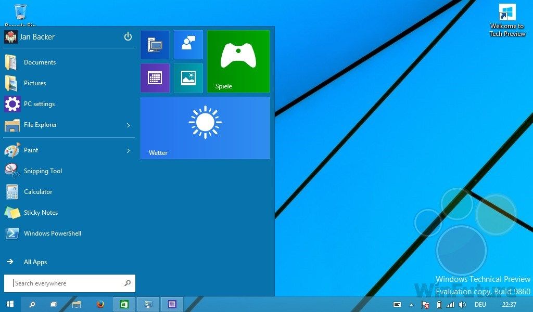Screen dimensions: 533x312
Task: Expand the Paint recent files arrow
Action: click(x=129, y=151)
